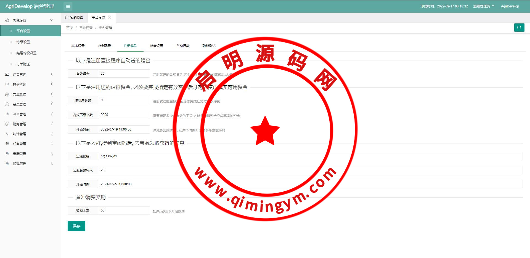530x258 pixels.
Task: Switch to the 资金配置 tab
Action: click(104, 46)
